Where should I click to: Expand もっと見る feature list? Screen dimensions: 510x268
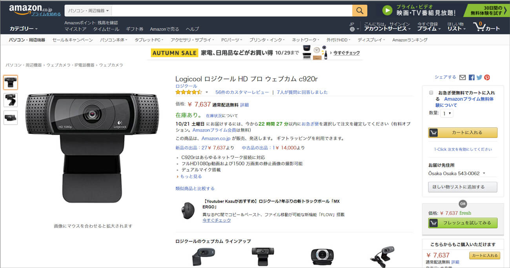(x=191, y=176)
